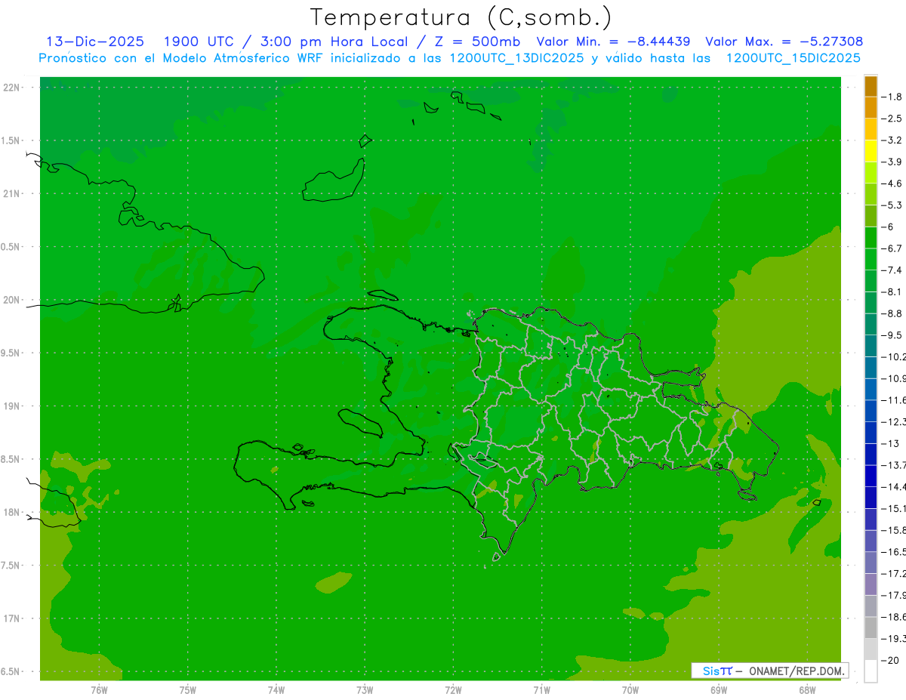Click the colorbar label "-2.5"
Viewport: 906px width, 700px height.
(x=892, y=119)
